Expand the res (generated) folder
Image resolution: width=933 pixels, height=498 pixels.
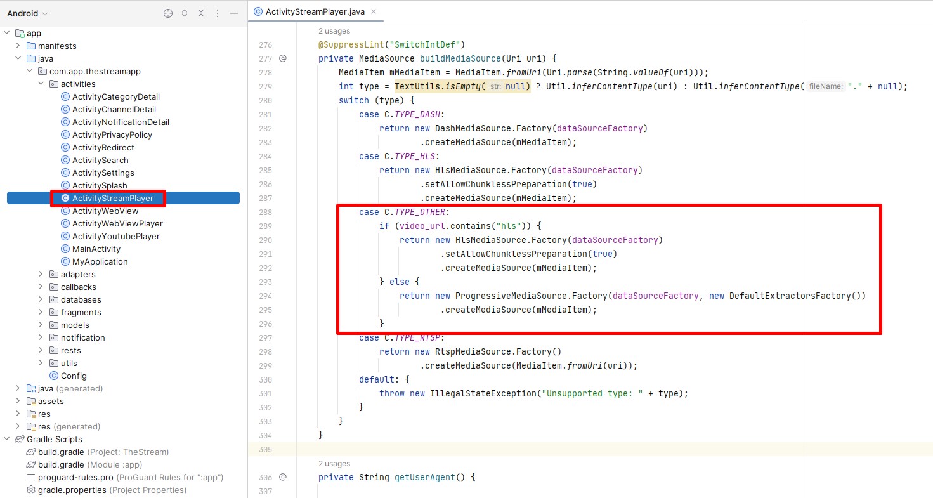pyautogui.click(x=18, y=426)
